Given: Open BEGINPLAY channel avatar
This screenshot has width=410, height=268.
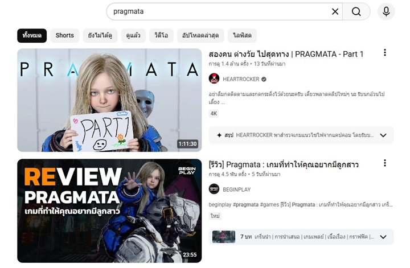Looking at the screenshot, I should [214, 189].
